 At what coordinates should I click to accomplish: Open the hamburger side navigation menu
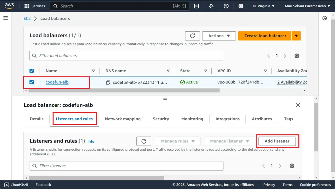5,18
